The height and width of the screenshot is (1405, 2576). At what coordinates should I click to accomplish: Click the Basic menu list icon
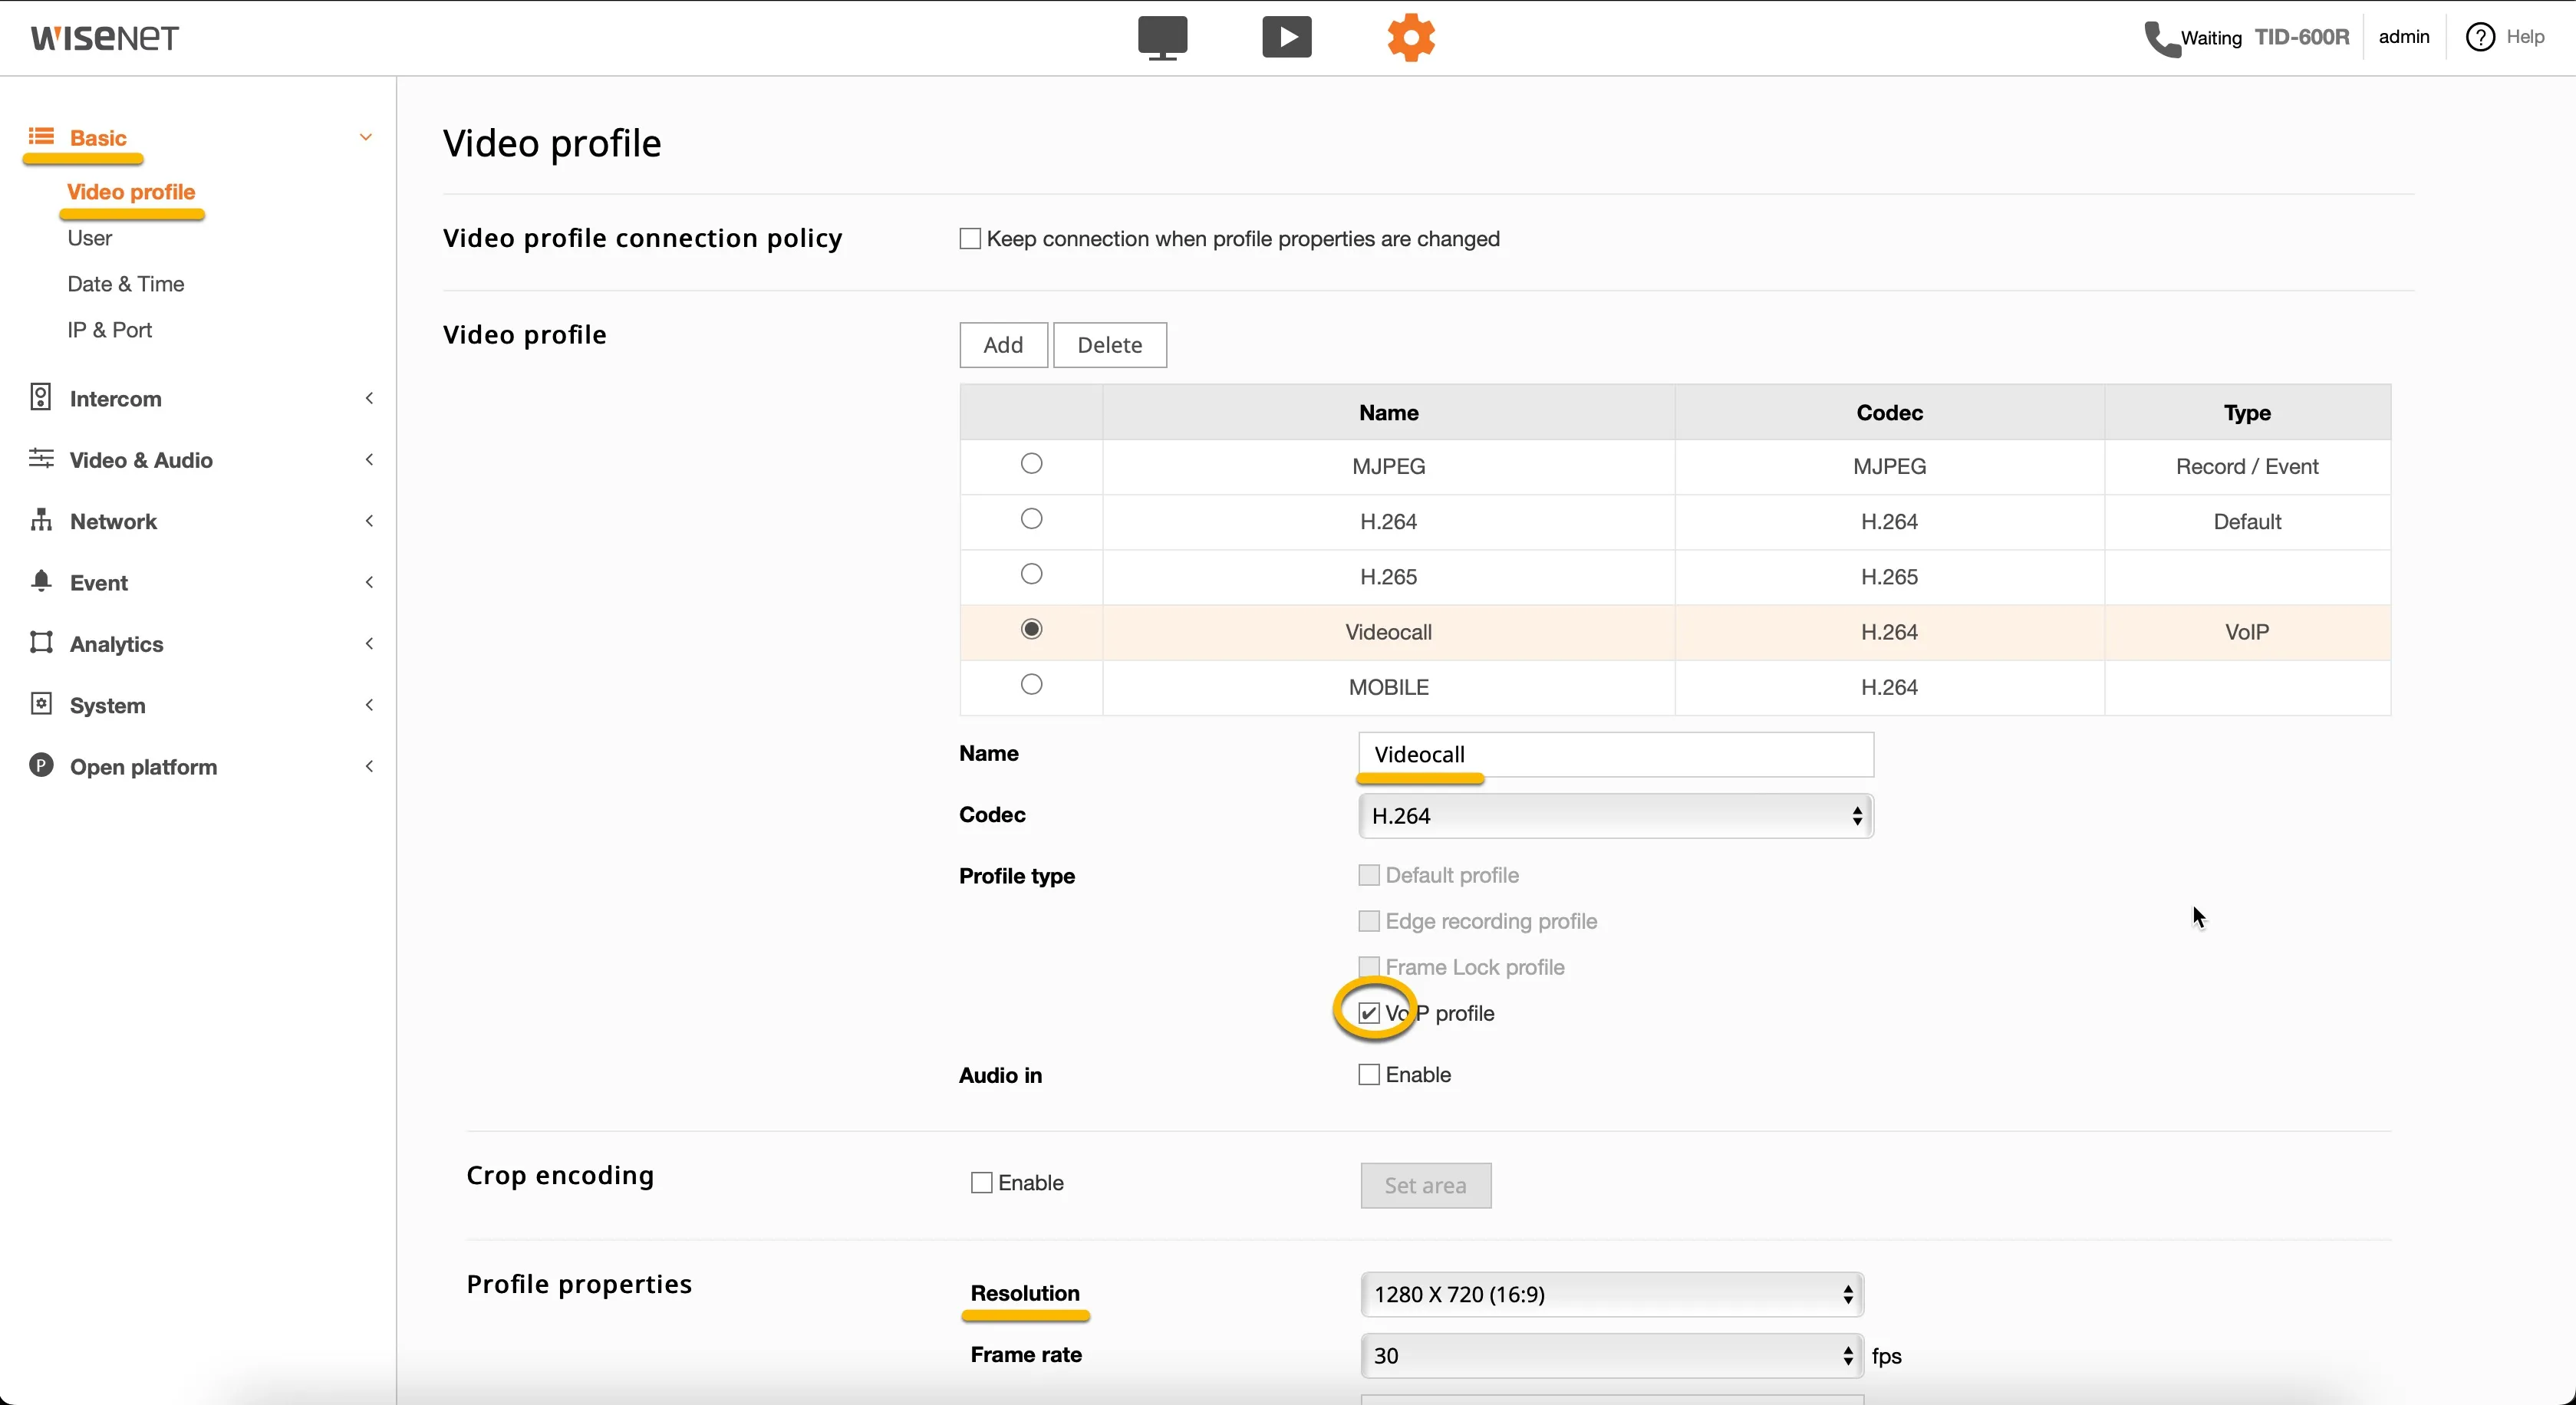tap(41, 136)
